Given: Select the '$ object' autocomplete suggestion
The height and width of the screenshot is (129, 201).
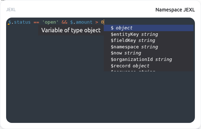Looking at the screenshot, I should pyautogui.click(x=149, y=28).
